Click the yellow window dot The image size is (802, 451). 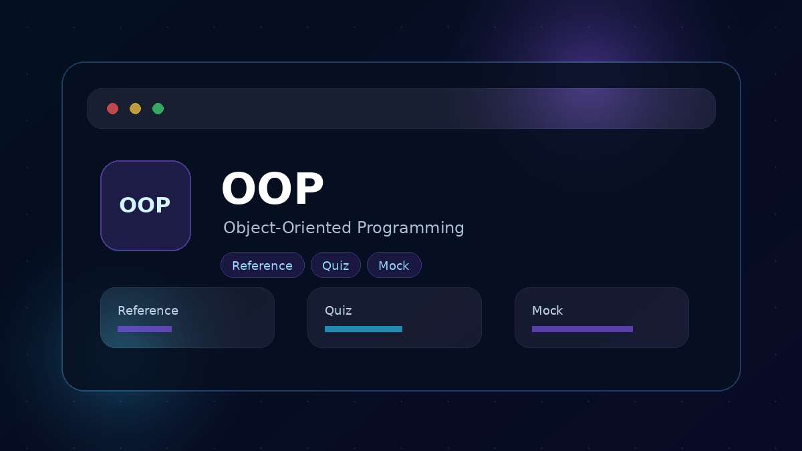(135, 108)
